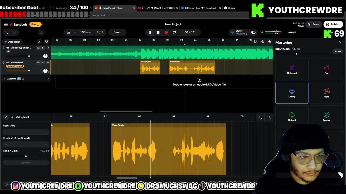Zoom out of the main timeline
346x194 pixels.
coord(262,42)
